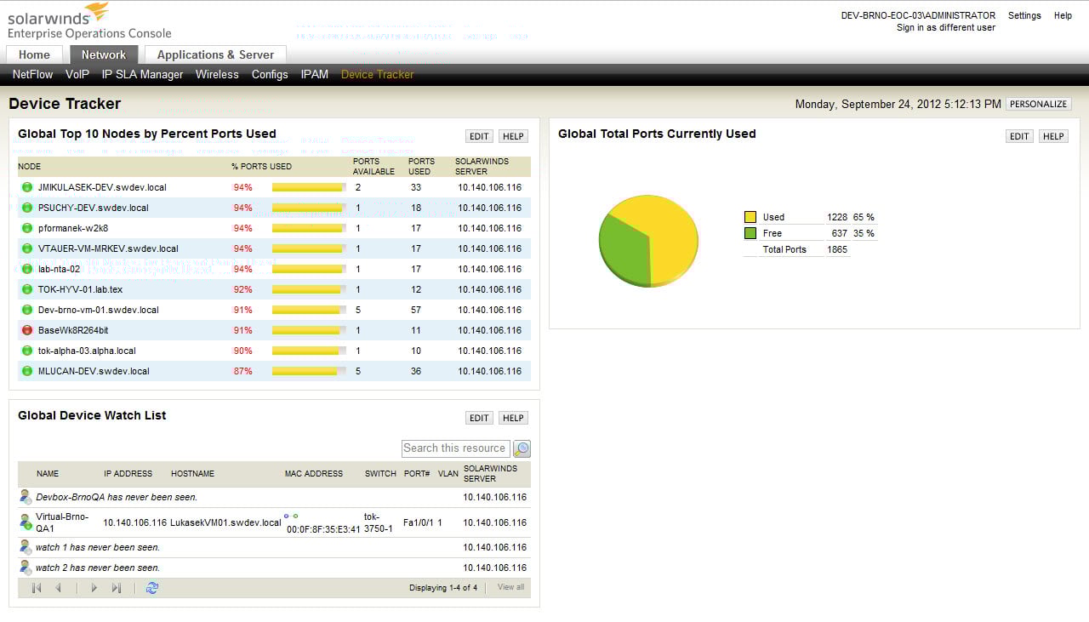Open the Device Tracker menu item
The width and height of the screenshot is (1089, 622).
coord(378,75)
